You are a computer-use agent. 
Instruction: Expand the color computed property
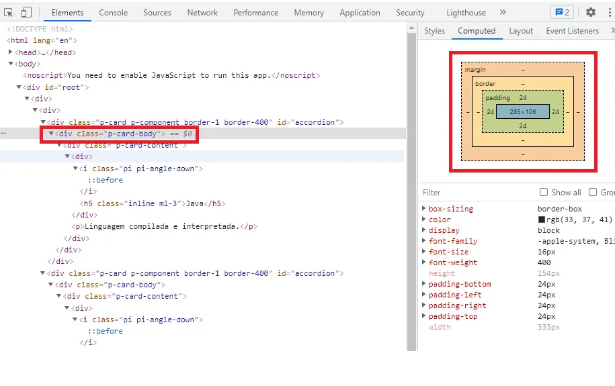[423, 219]
